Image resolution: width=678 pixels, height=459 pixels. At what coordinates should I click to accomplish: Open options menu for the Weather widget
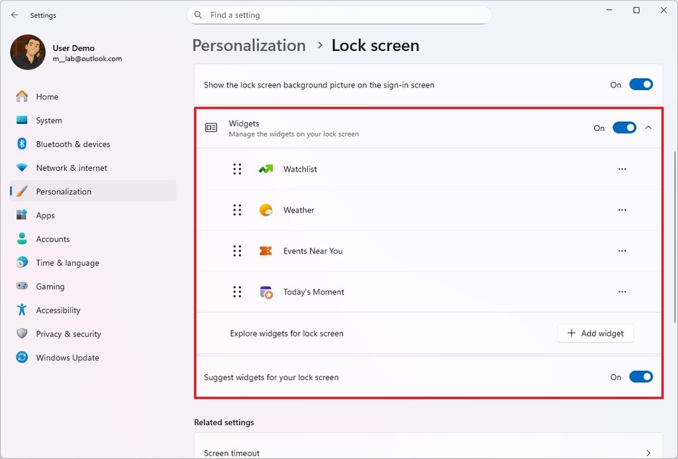tap(622, 210)
